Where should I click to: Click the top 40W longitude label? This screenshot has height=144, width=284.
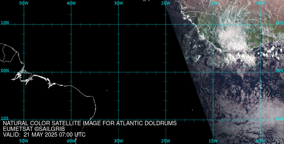pos(71,3)
